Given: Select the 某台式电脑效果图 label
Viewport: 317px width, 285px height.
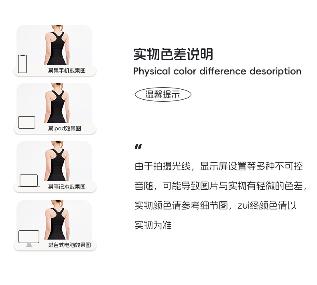Looking at the screenshot, I should click(x=69, y=245).
